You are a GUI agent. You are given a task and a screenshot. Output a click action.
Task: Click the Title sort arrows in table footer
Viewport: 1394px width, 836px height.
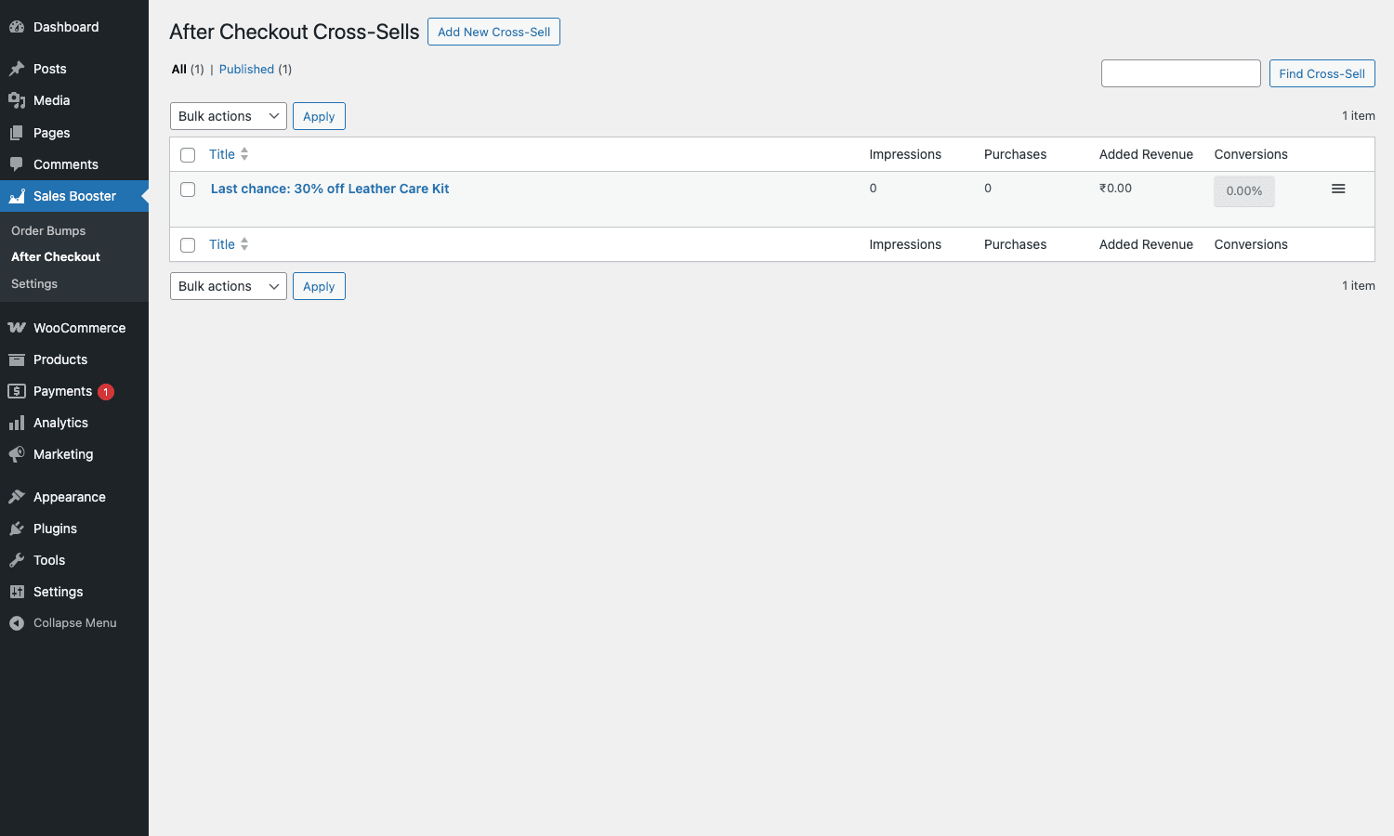point(244,244)
